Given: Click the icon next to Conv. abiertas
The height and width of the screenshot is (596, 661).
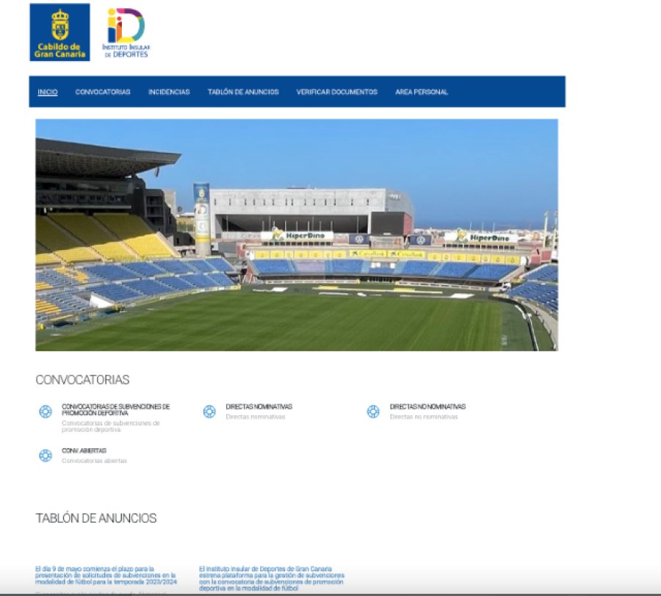Looking at the screenshot, I should coord(46,456).
